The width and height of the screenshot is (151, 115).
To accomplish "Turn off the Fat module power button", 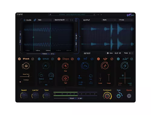I will coord(19,59).
